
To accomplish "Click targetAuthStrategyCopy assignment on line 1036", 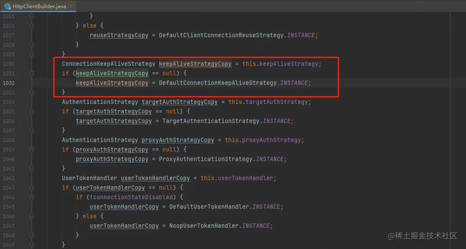I will coord(114,121).
